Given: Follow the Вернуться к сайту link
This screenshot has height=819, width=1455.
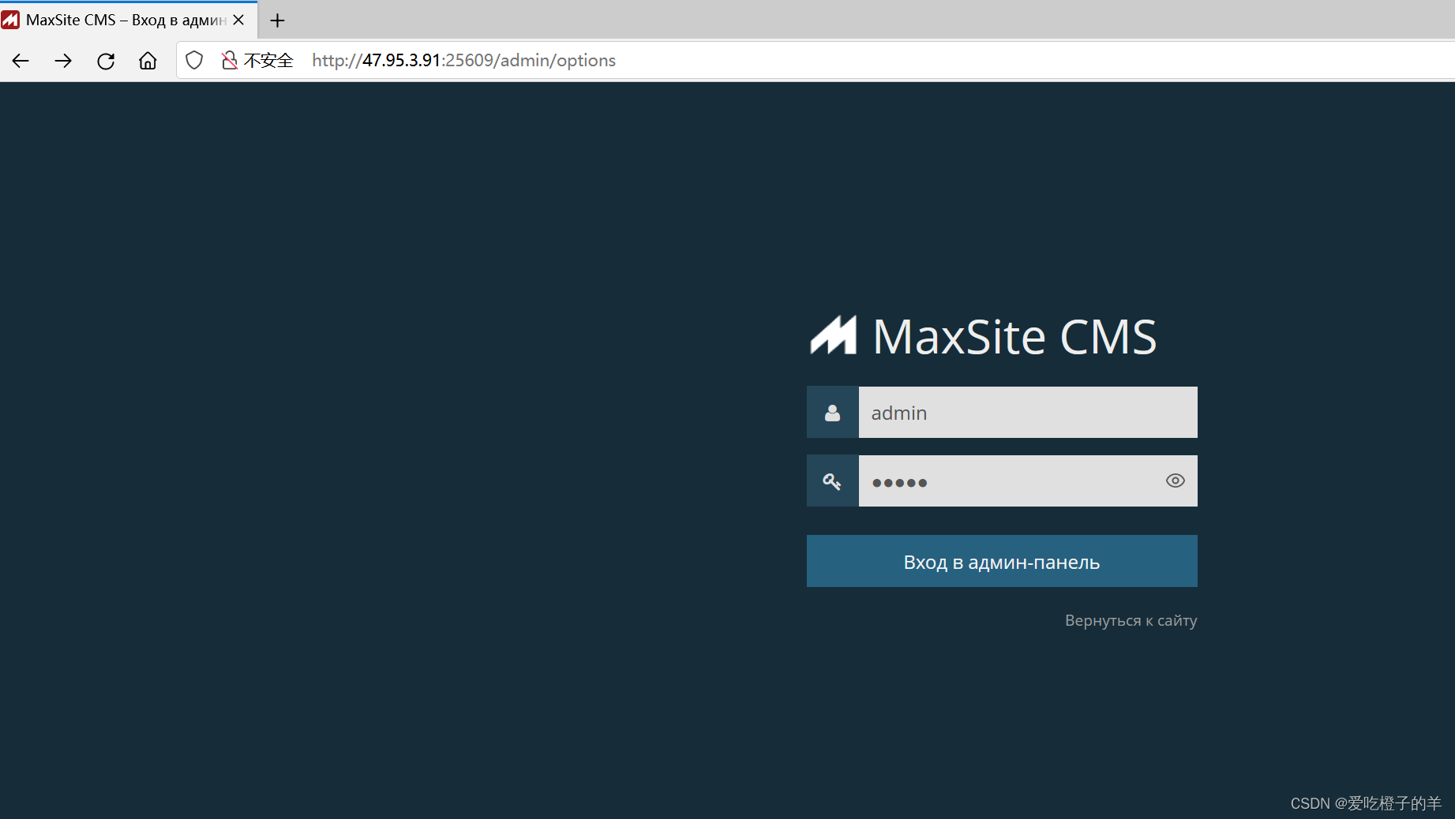Looking at the screenshot, I should [x=1131, y=620].
